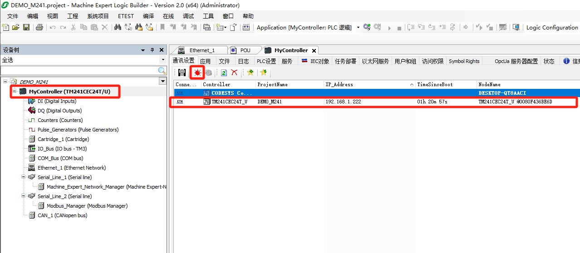Screen dimensions: 580x253
Task: Open the 在线 menu
Action: point(168,16)
